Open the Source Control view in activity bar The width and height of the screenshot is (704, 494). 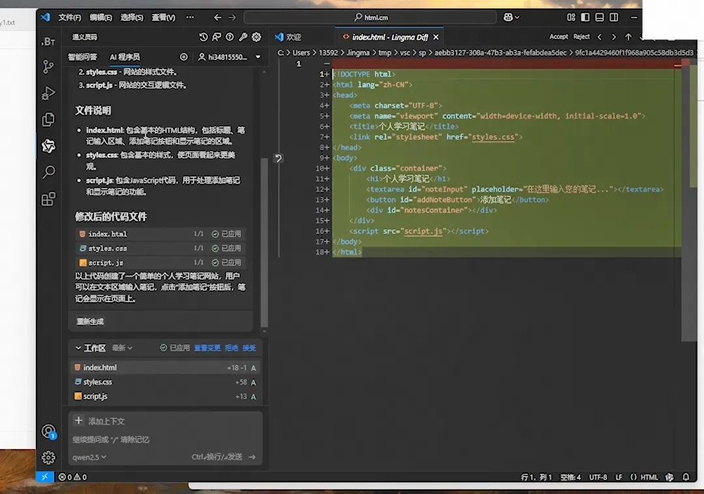tap(48, 66)
